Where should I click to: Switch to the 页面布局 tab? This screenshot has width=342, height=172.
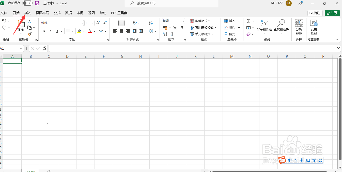(x=42, y=13)
